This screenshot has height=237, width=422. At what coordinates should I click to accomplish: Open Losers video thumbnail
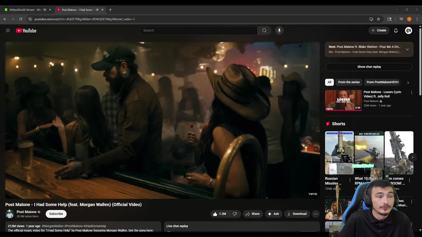343,100
